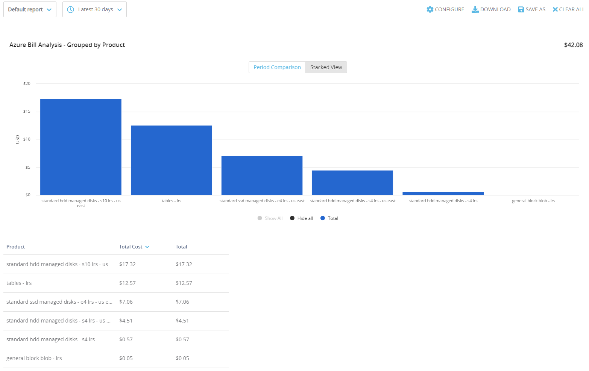Open the Latest 30 days dropdown
Image resolution: width=589 pixels, height=371 pixels.
[x=94, y=9]
